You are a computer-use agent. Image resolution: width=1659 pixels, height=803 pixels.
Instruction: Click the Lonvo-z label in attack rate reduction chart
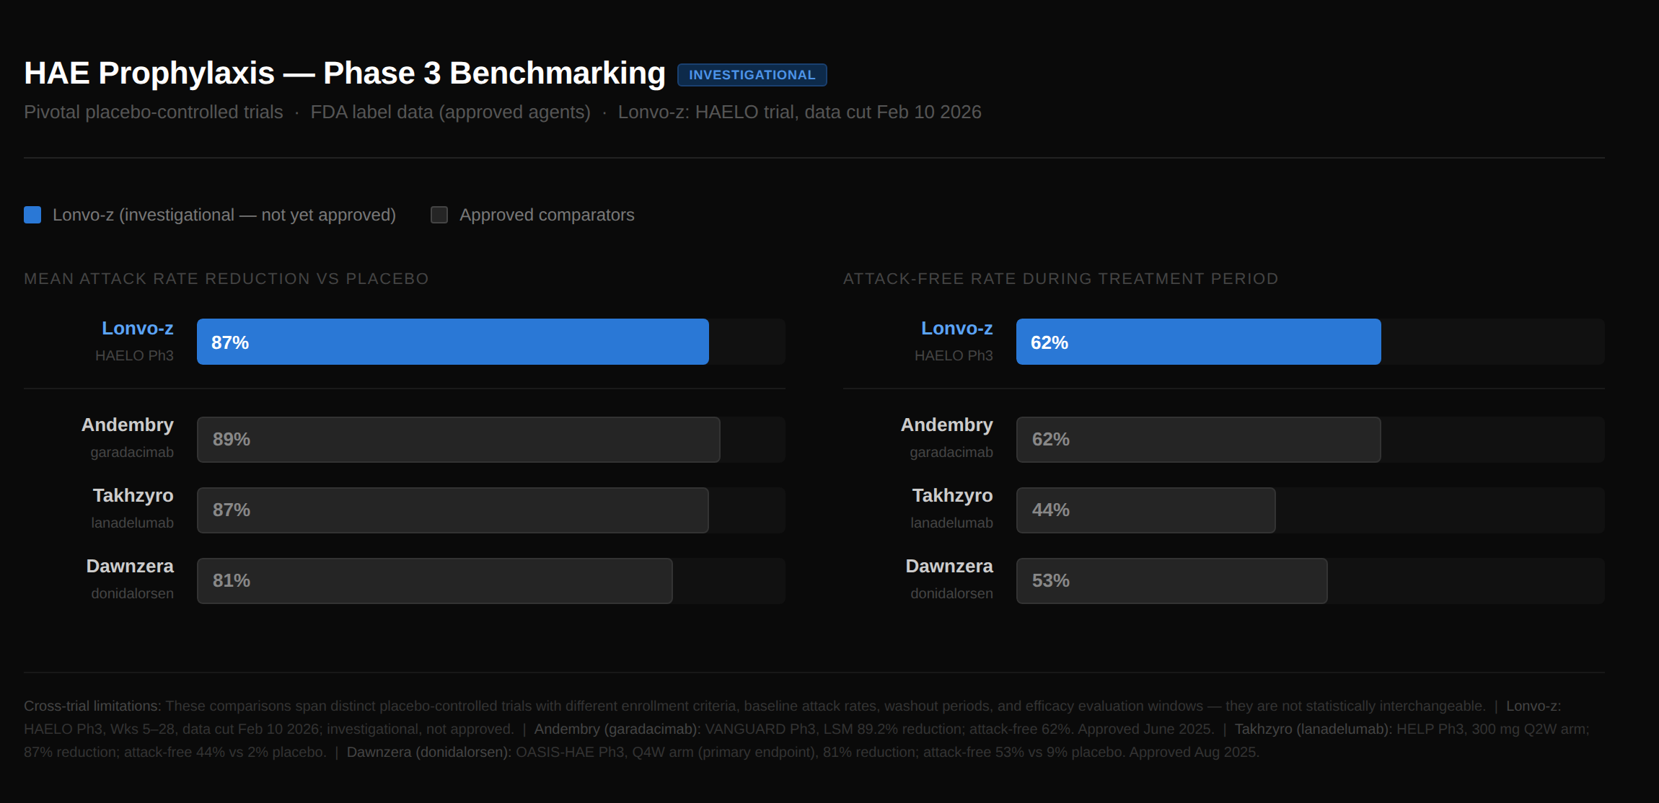pyautogui.click(x=138, y=329)
